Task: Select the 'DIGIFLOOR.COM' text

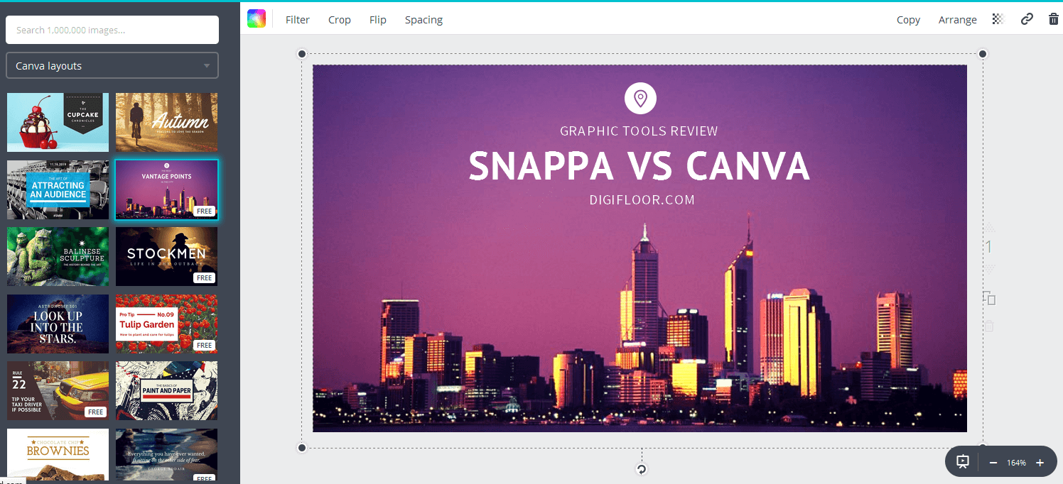Action: click(642, 200)
